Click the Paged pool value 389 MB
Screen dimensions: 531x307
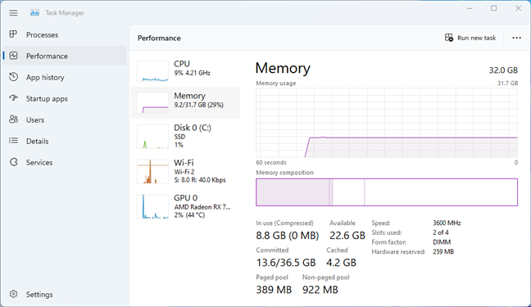coord(274,290)
